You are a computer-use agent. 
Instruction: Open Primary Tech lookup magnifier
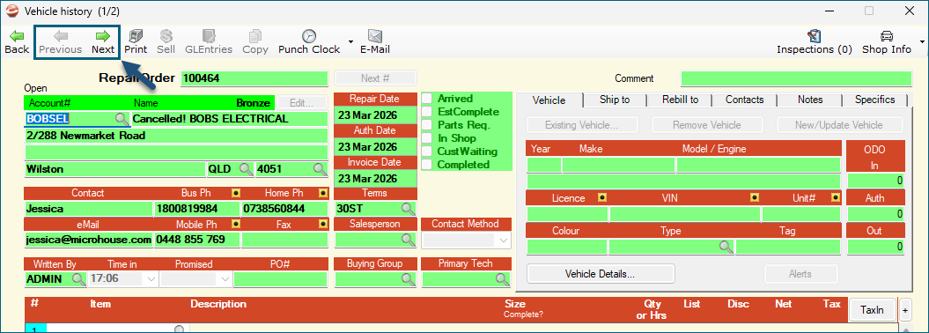point(503,279)
